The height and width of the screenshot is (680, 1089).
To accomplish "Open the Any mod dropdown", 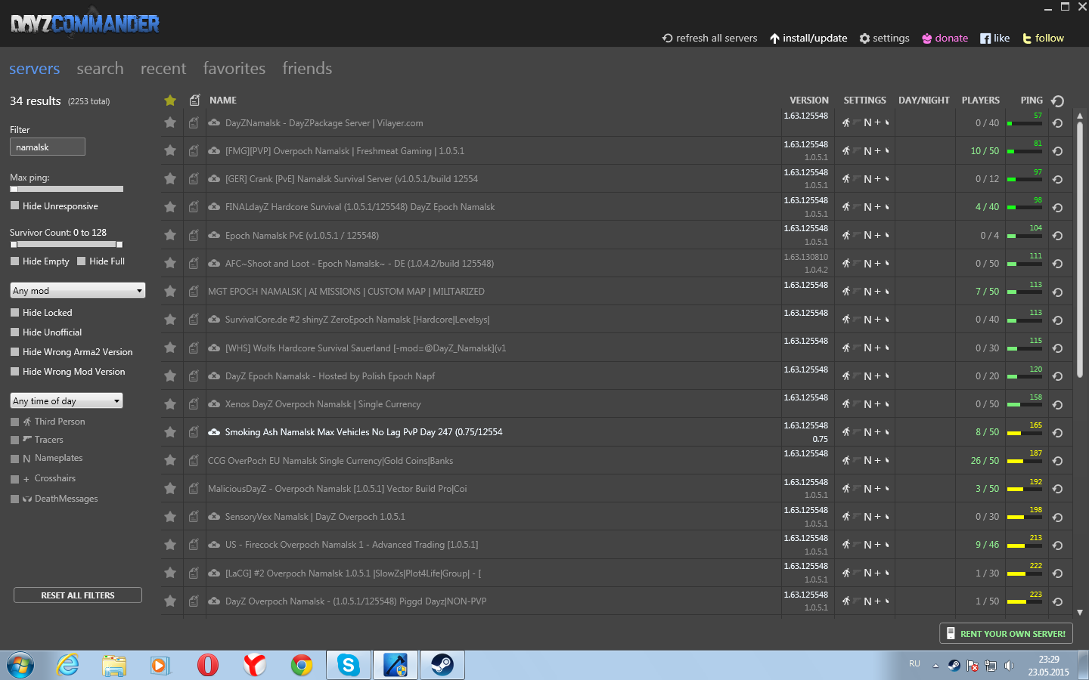I will [x=78, y=290].
